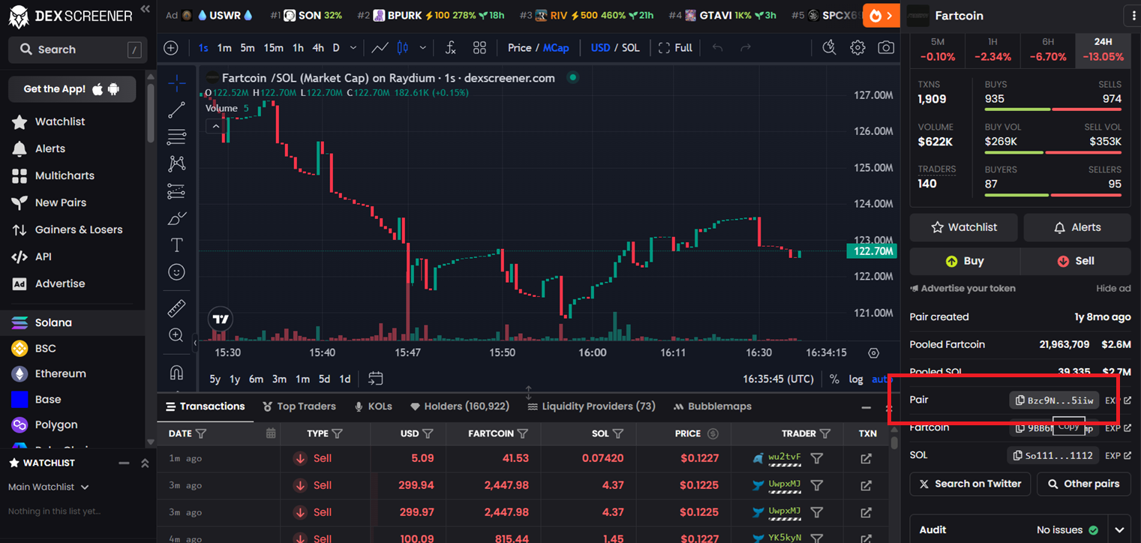Open the Fibonacci retracement tool group
1141x543 pixels.
tap(177, 137)
